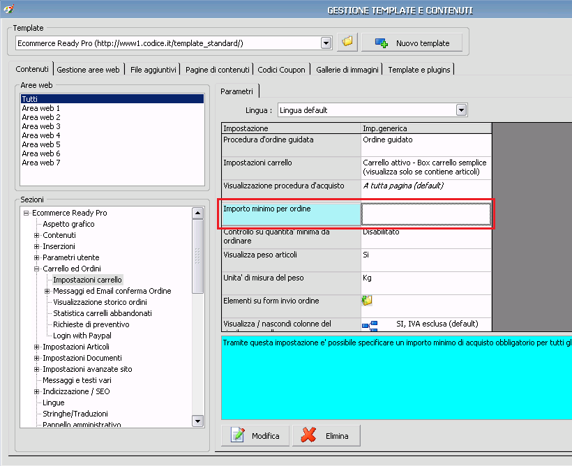
Task: Select Aspetto grafico in Sezioni tree
Action: [68, 224]
